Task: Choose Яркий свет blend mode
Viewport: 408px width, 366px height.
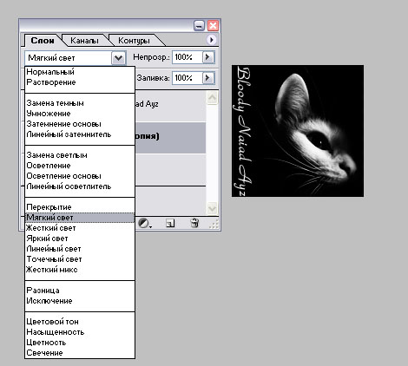Action: (x=80, y=239)
